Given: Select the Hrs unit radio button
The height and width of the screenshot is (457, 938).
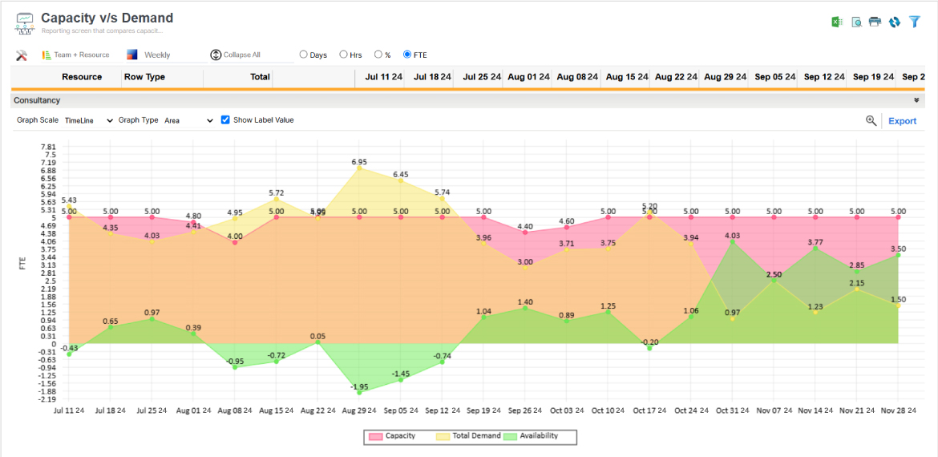Looking at the screenshot, I should 343,55.
